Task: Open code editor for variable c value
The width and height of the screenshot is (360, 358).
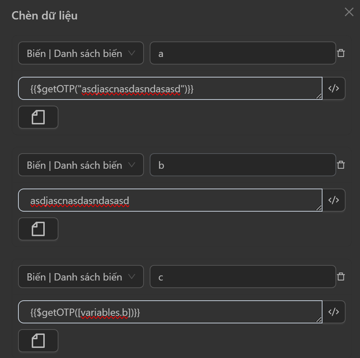Action: (x=334, y=312)
